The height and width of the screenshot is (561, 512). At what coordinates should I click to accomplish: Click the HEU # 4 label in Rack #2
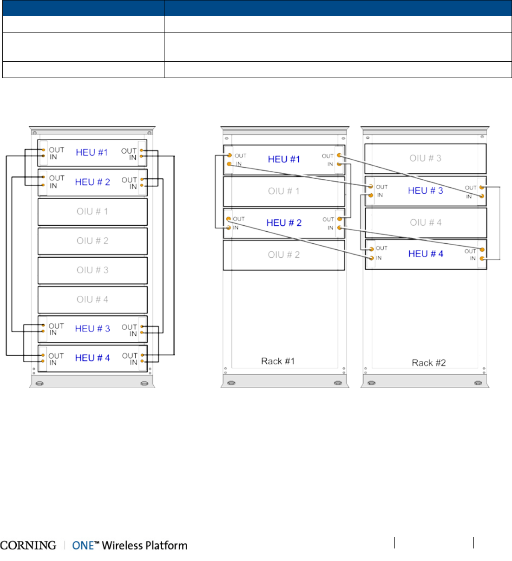426,254
